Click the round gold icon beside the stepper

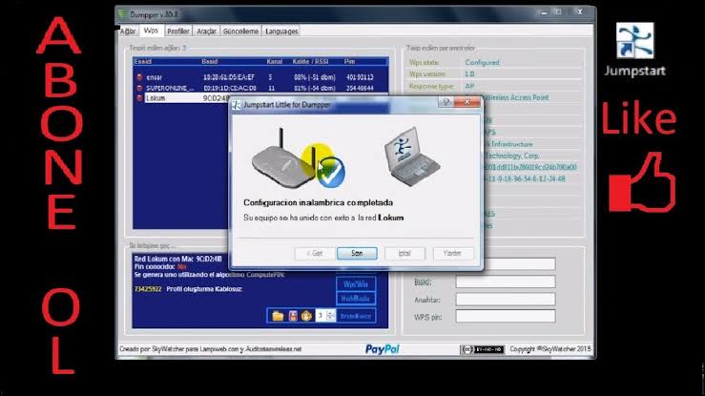tap(306, 316)
